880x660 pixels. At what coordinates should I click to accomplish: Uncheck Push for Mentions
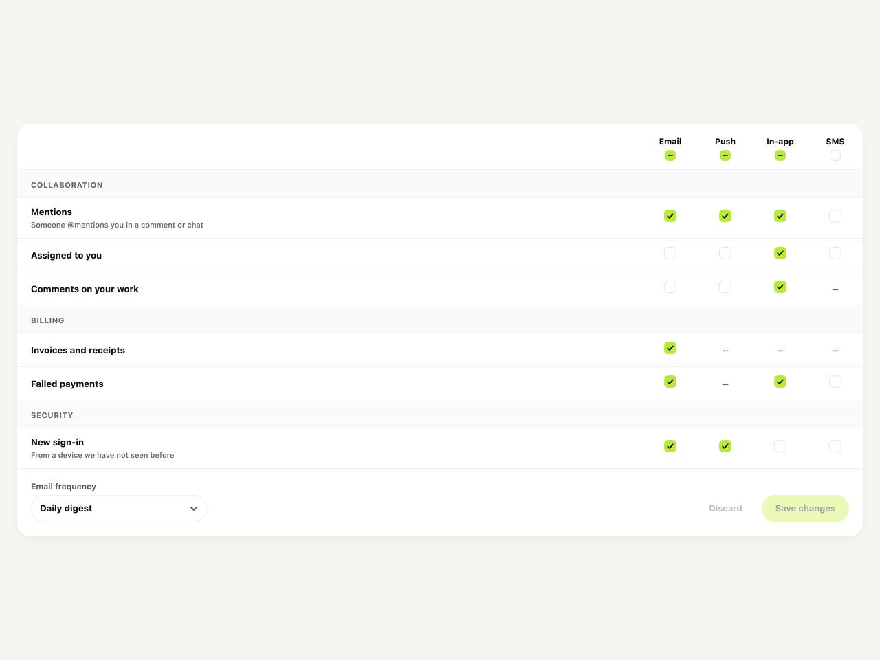click(725, 216)
